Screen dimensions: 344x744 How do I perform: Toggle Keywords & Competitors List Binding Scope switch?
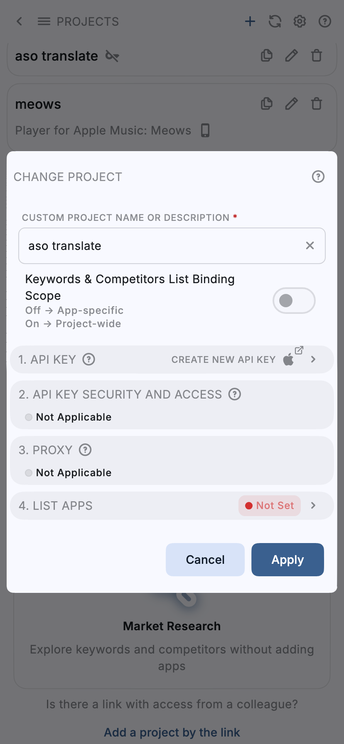[x=294, y=301]
